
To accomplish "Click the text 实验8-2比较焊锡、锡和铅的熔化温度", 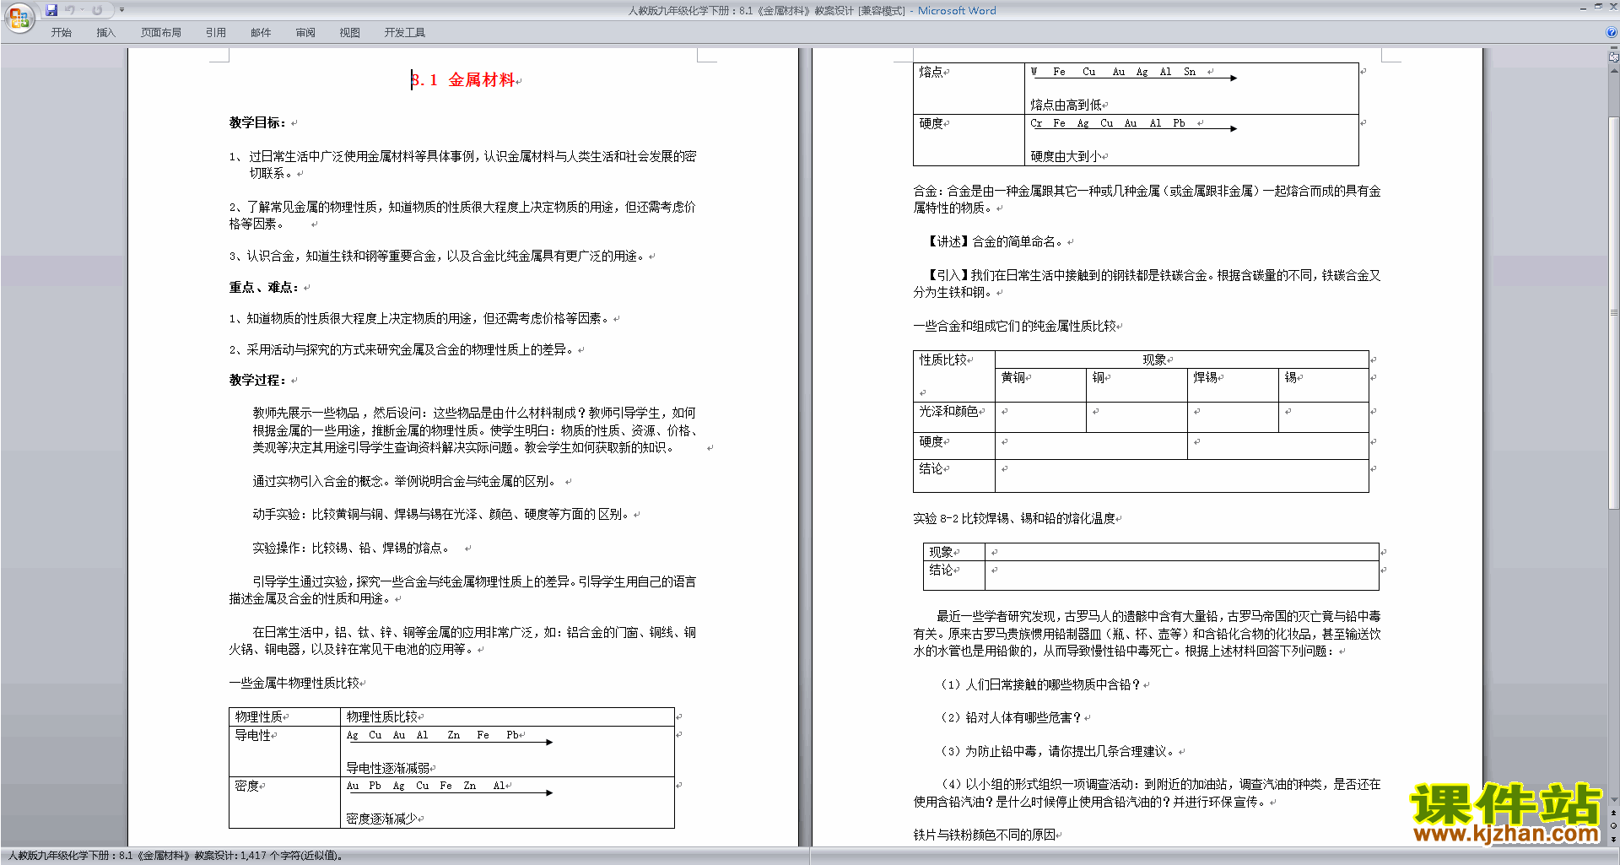I will coord(1014,518).
